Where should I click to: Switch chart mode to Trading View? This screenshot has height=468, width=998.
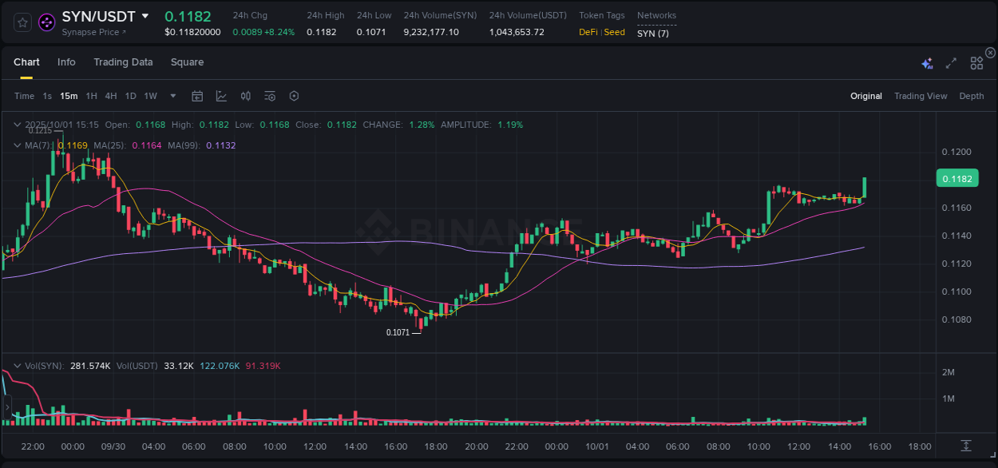921,96
